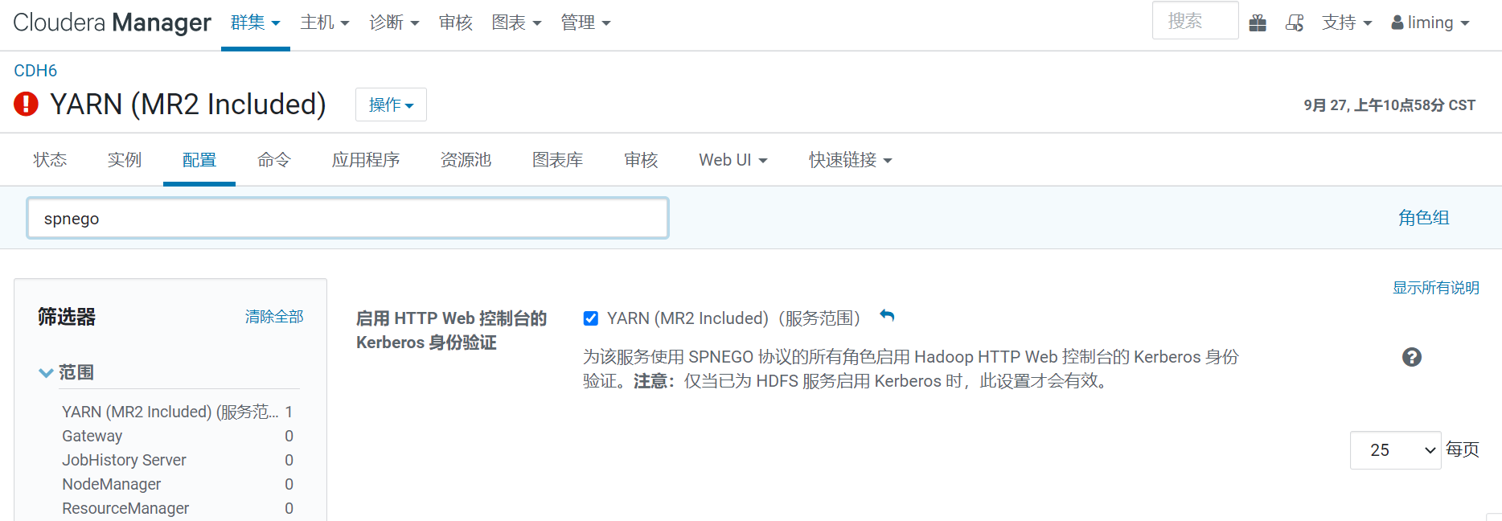This screenshot has height=521, width=1502.
Task: Click the 9月 27, 上午10点58分 CST timestamp
Action: (1389, 105)
